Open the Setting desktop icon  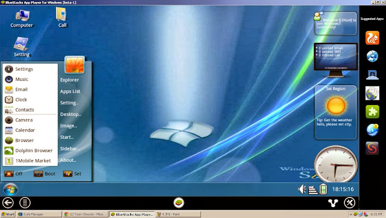point(22,47)
